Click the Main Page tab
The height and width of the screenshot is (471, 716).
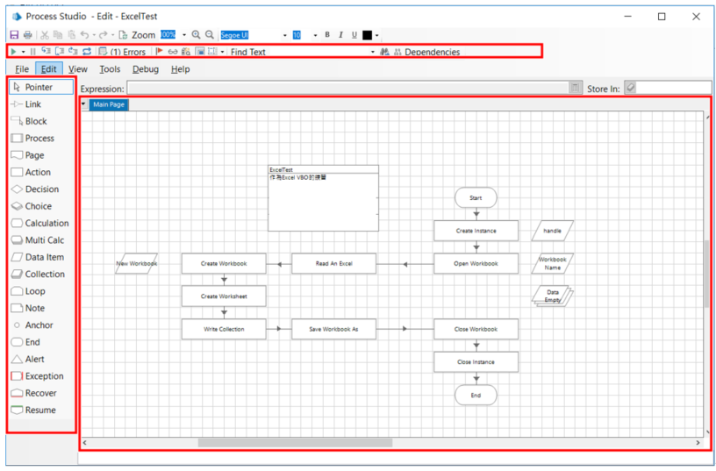(x=109, y=104)
